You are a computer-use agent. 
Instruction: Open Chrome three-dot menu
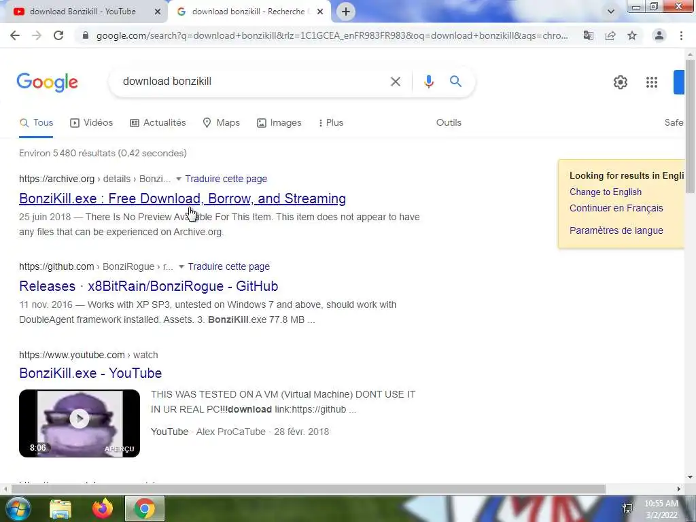click(x=681, y=35)
